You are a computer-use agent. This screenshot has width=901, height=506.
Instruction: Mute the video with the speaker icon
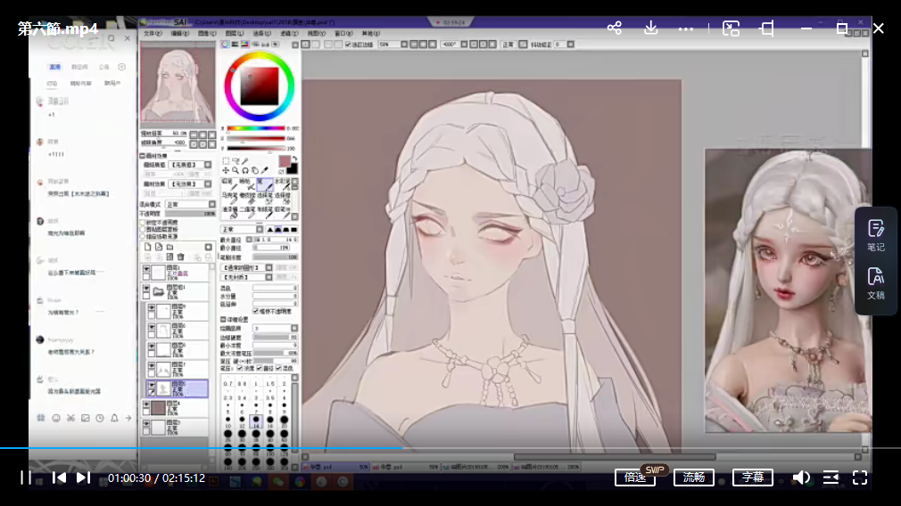(801, 477)
